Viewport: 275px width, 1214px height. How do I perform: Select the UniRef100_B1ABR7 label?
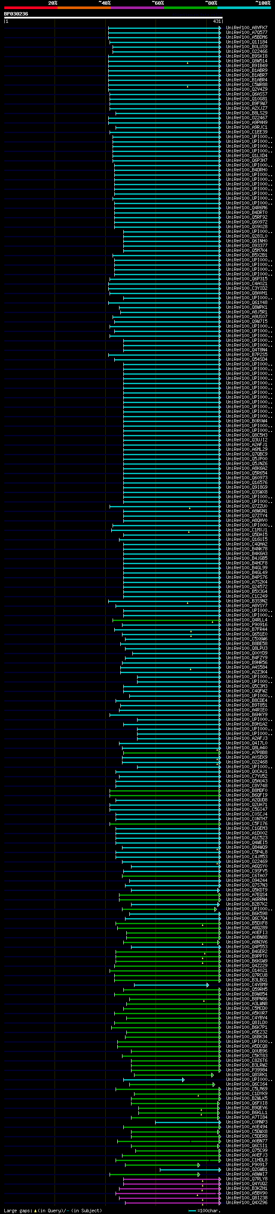247,75
